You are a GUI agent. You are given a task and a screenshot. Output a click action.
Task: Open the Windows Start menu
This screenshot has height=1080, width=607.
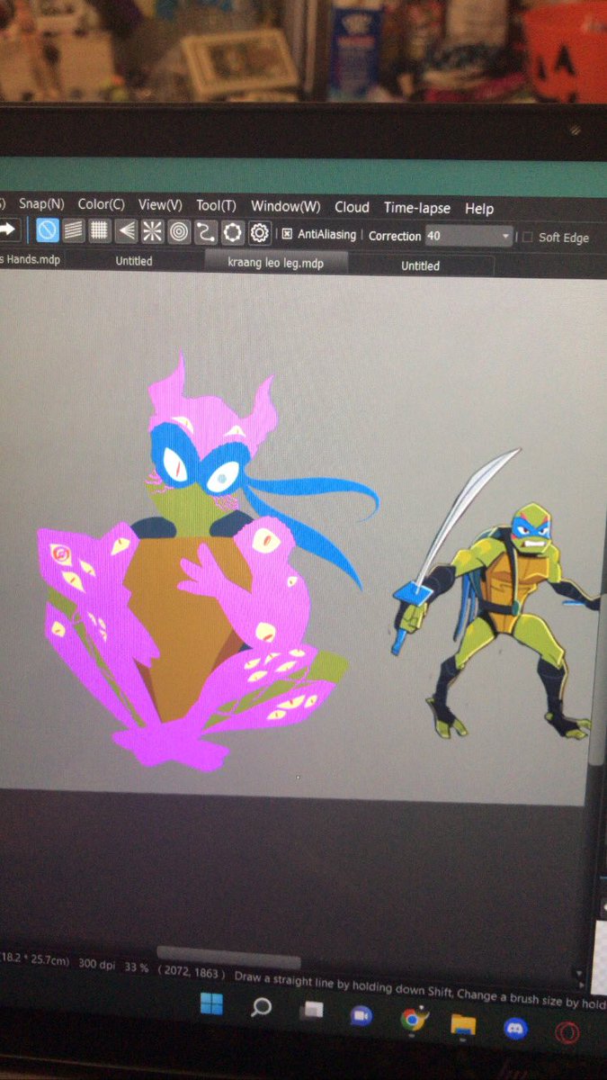pyautogui.click(x=211, y=1005)
